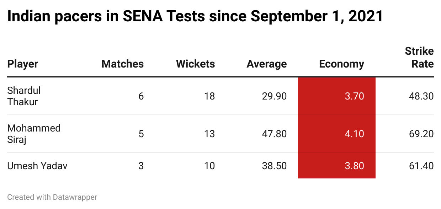Click Shardul Thakur's 18 wickets value
The image size is (441, 209).
point(209,96)
